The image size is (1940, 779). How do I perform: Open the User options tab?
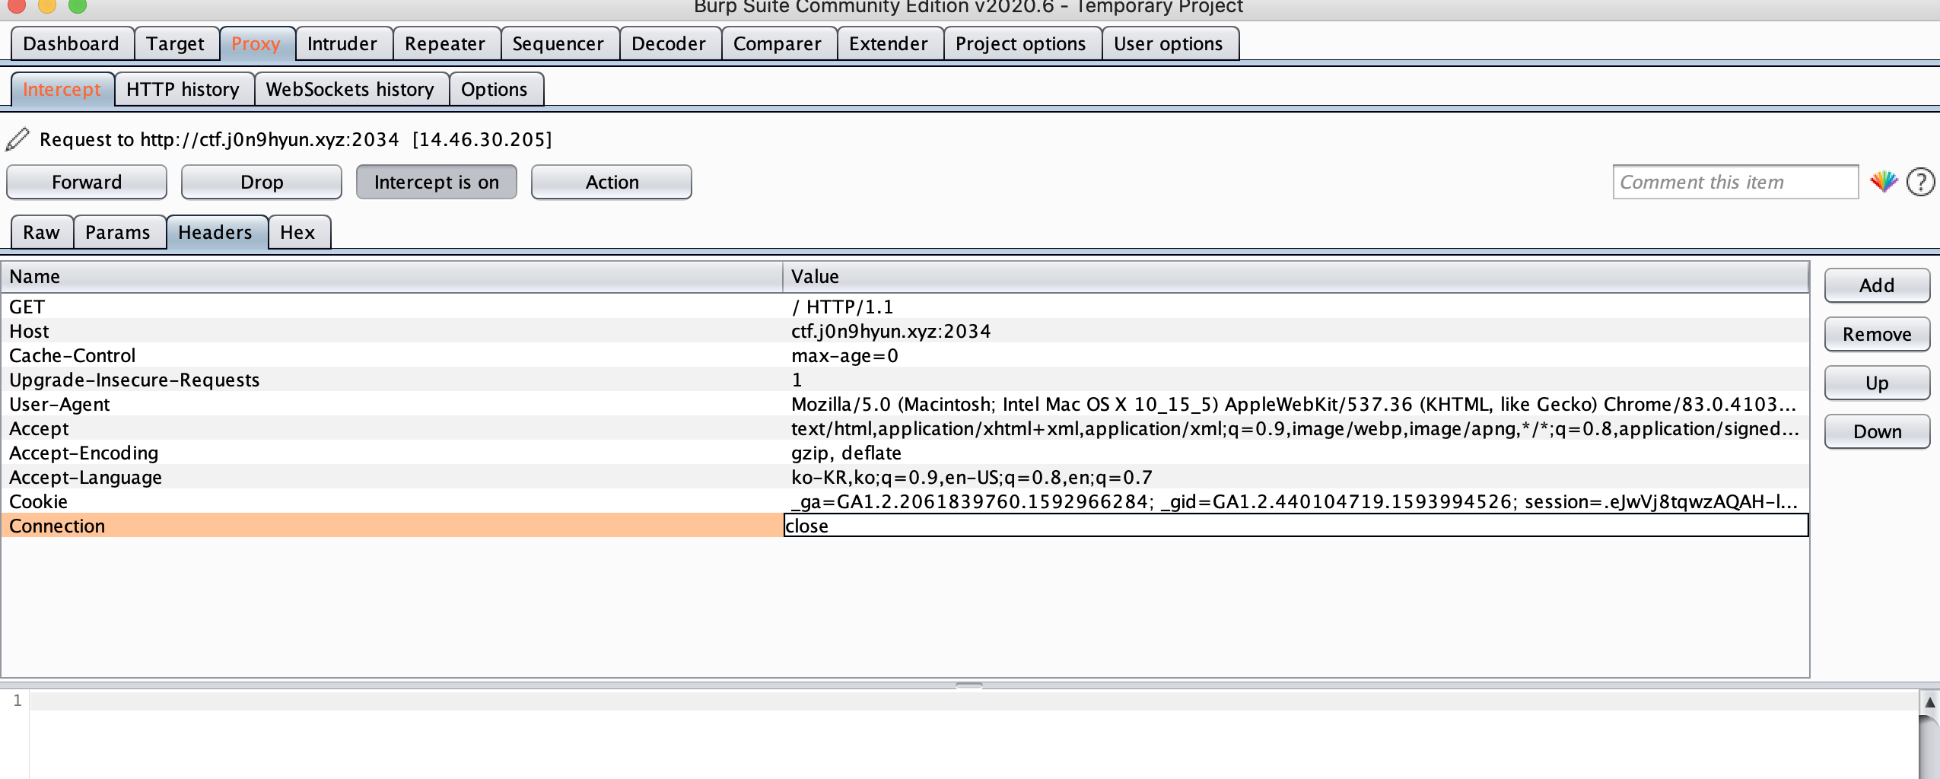[x=1169, y=44]
